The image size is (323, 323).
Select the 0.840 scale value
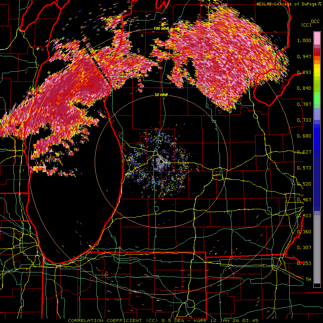point(304,88)
